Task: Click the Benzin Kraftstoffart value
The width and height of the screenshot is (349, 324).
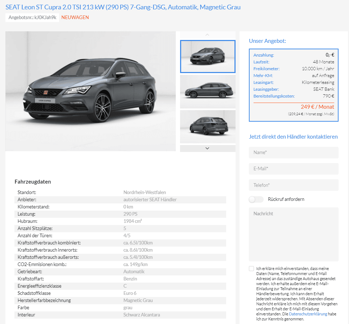Action: coord(130,279)
